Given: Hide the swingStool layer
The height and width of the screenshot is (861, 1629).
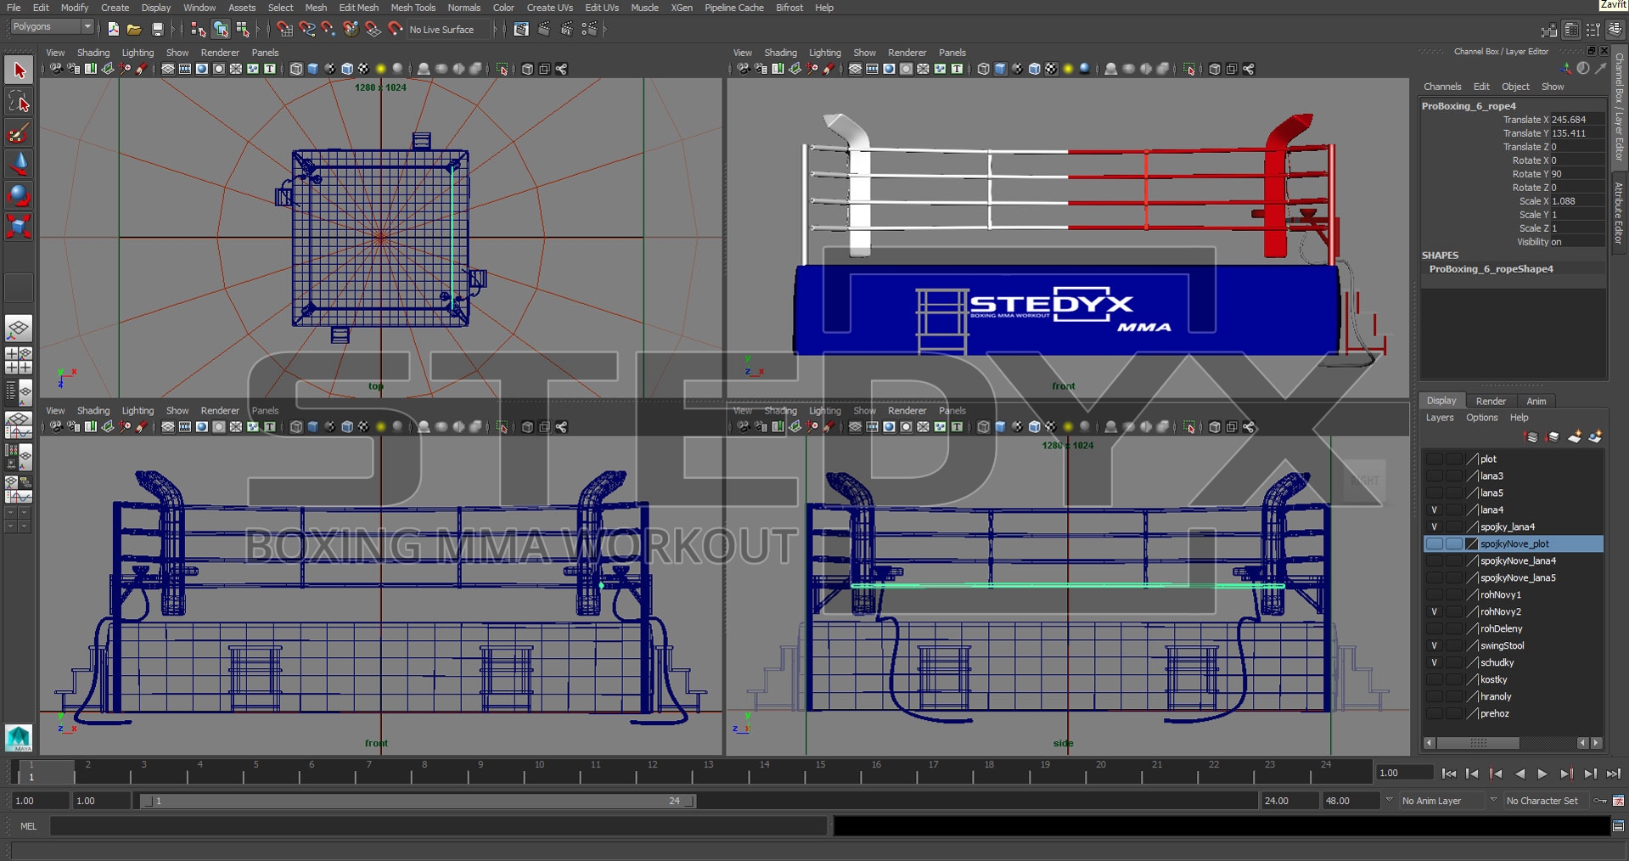Looking at the screenshot, I should [x=1435, y=645].
